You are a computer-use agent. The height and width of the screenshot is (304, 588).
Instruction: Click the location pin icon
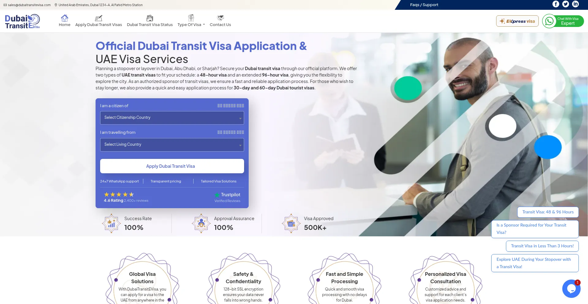click(56, 5)
